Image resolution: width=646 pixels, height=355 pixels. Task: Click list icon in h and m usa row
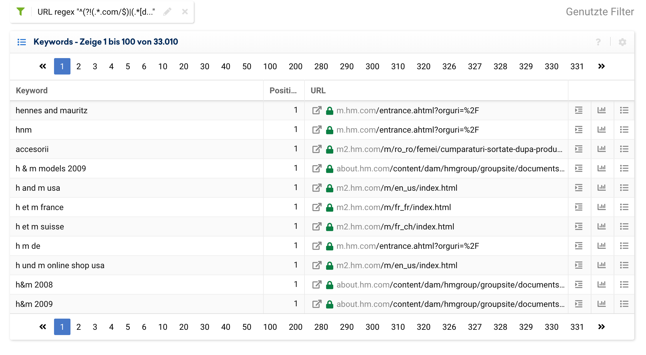(624, 188)
